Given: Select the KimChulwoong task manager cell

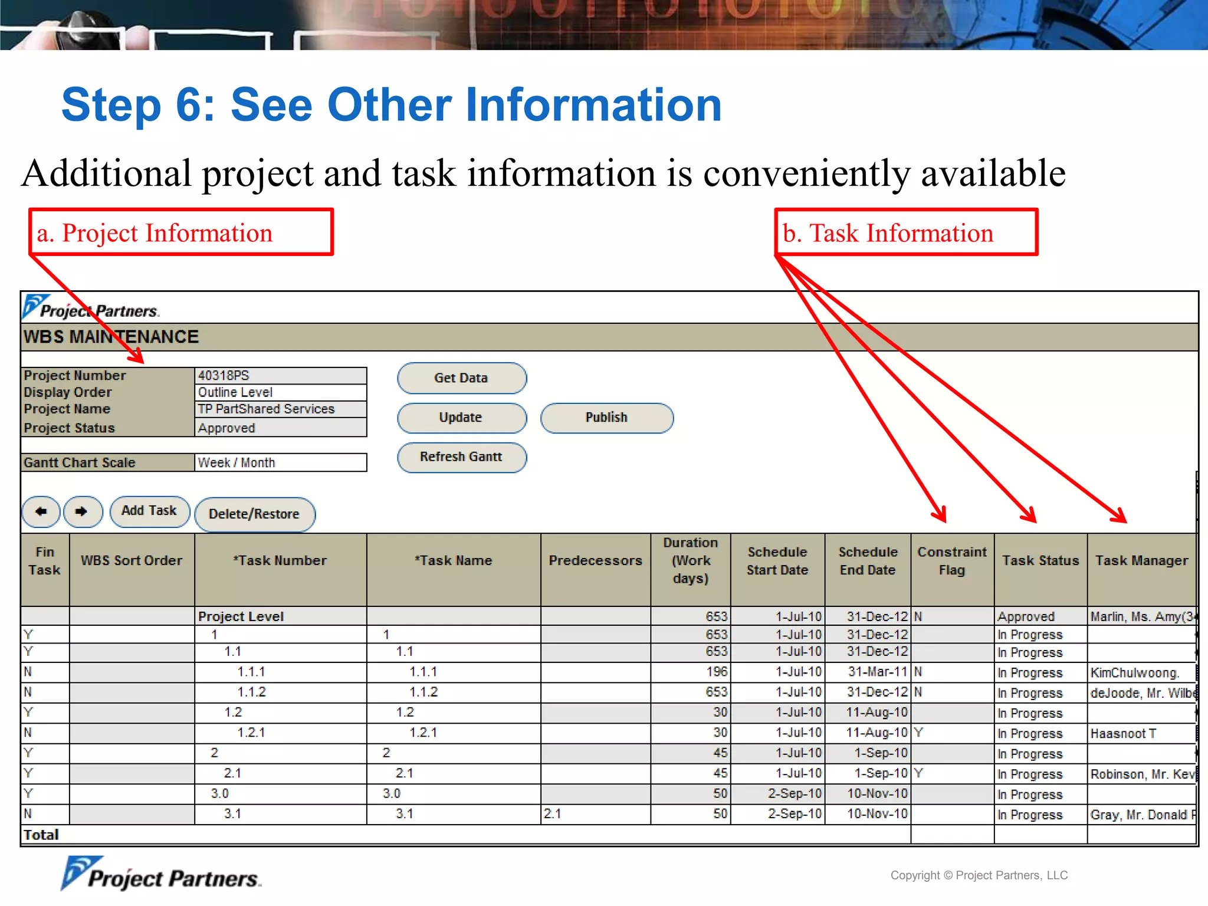Looking at the screenshot, I should click(1143, 672).
